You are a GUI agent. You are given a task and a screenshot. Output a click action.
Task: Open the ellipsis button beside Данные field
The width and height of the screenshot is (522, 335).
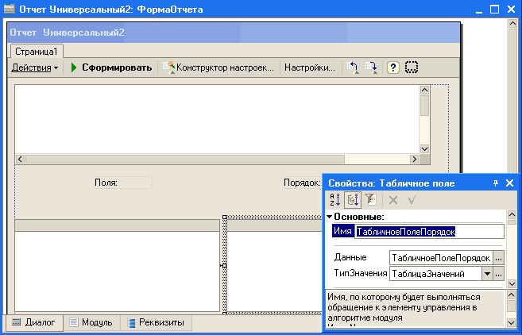[498, 258]
